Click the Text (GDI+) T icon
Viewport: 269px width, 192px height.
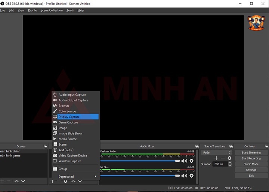55,150
